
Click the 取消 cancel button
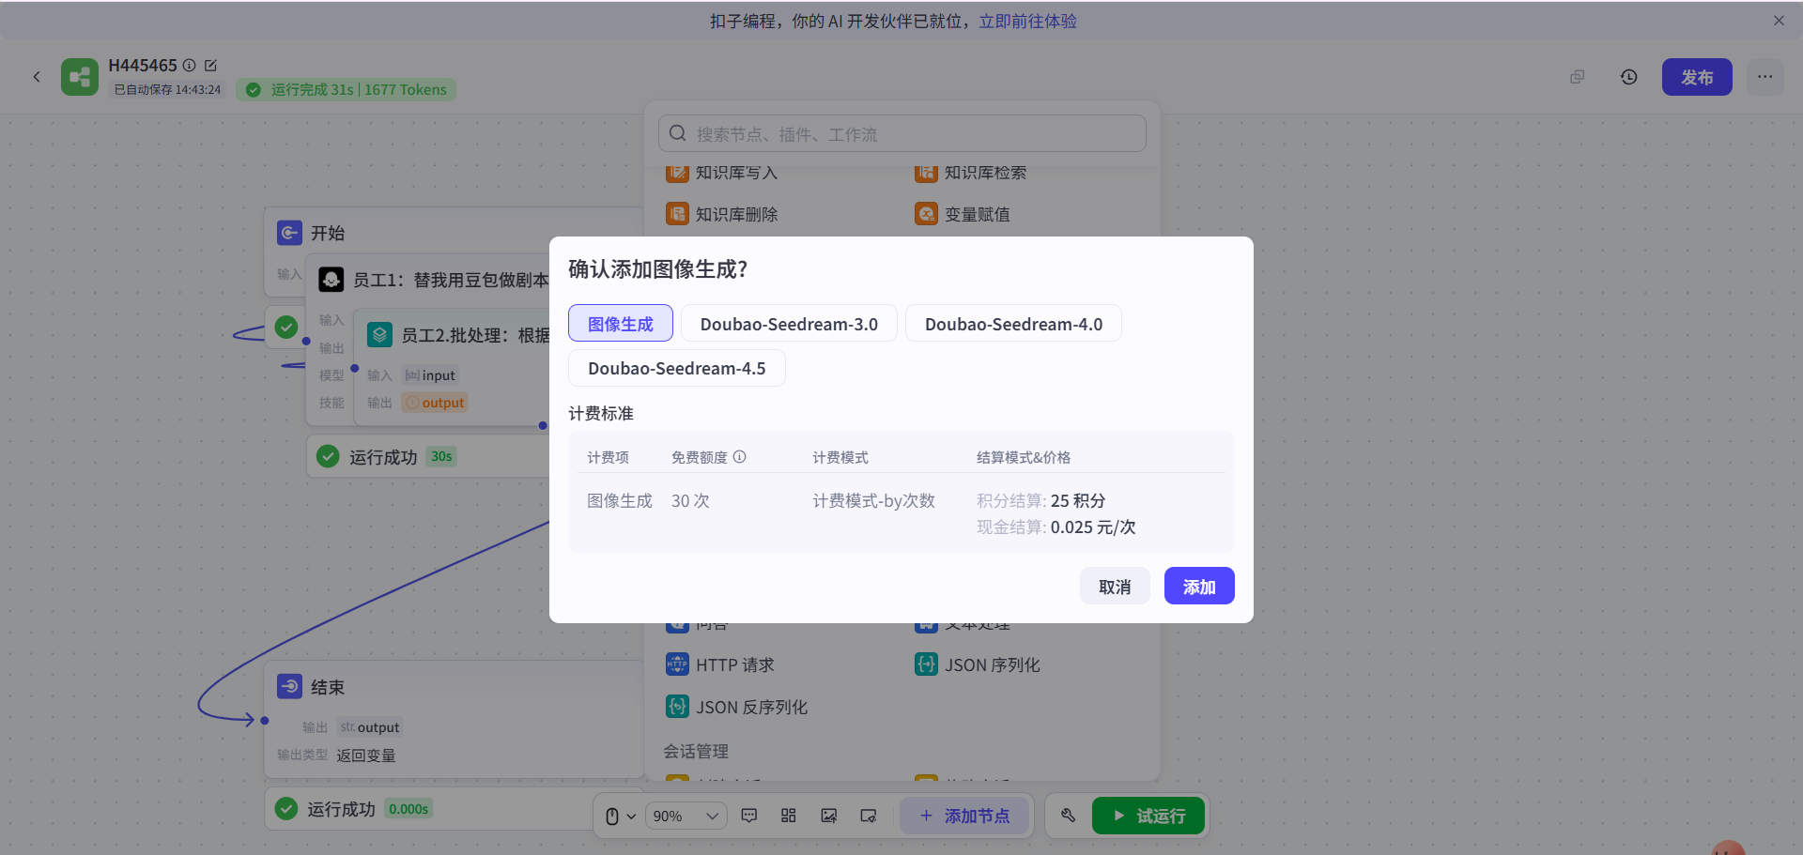(1115, 587)
